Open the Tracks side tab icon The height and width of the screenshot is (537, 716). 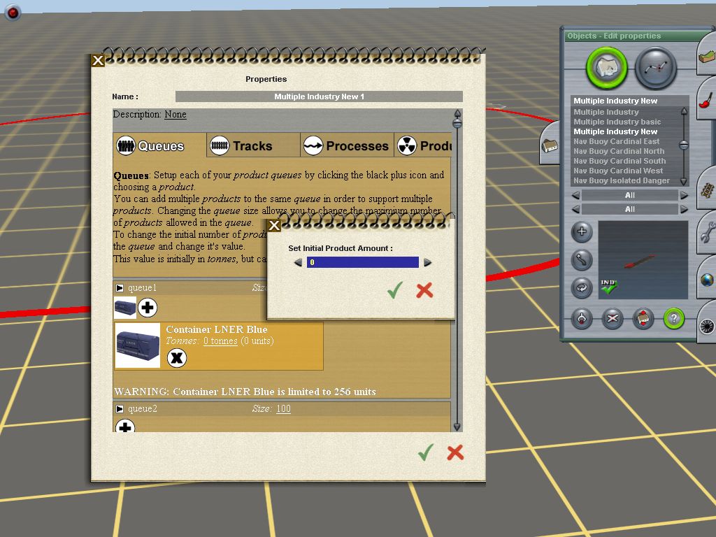coord(706,189)
